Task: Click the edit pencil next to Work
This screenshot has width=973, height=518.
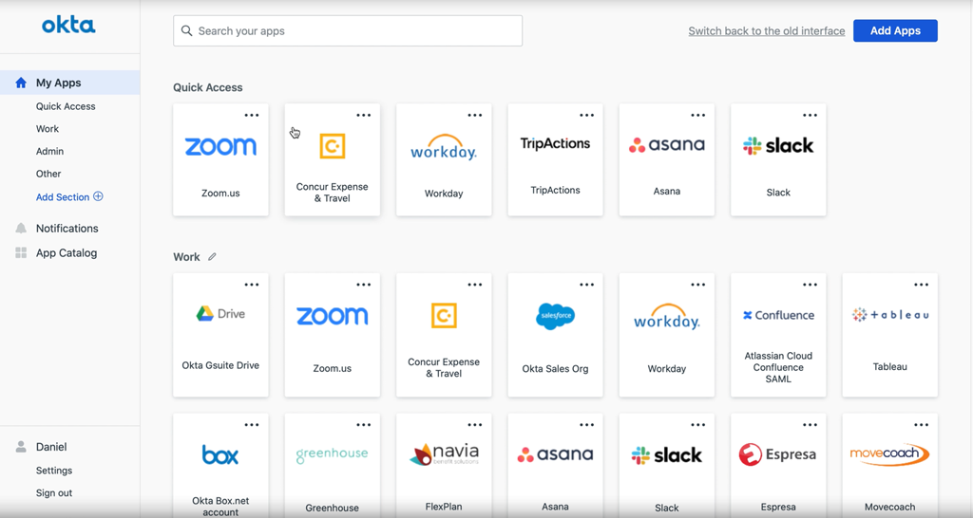Action: coord(212,257)
